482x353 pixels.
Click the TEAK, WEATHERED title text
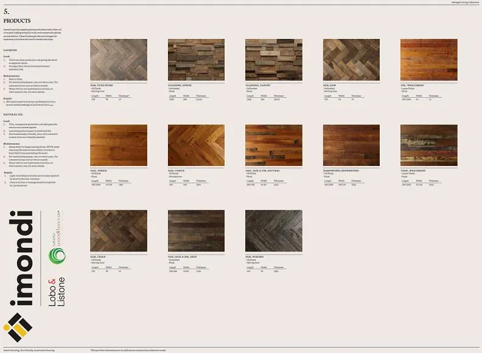click(x=413, y=171)
